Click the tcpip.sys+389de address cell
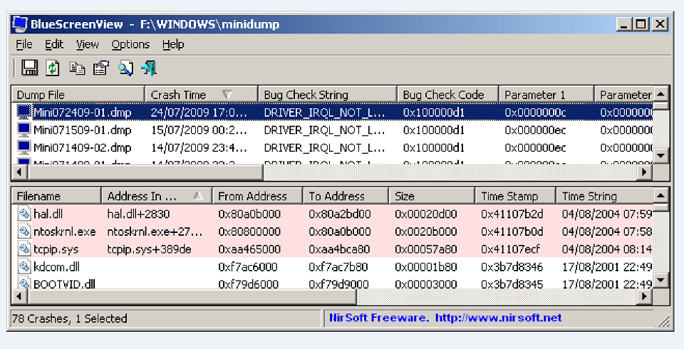This screenshot has width=684, height=349. (149, 249)
